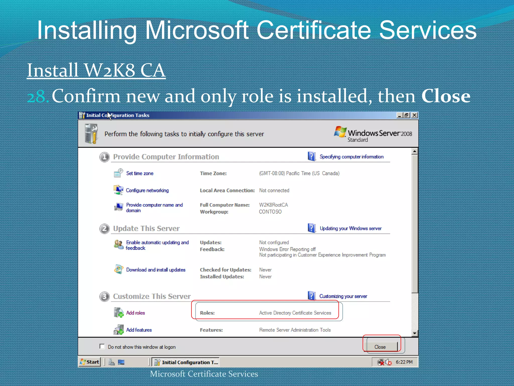The width and height of the screenshot is (514, 386).
Task: Open Enable automatic updating and feedback link
Action: click(157, 245)
